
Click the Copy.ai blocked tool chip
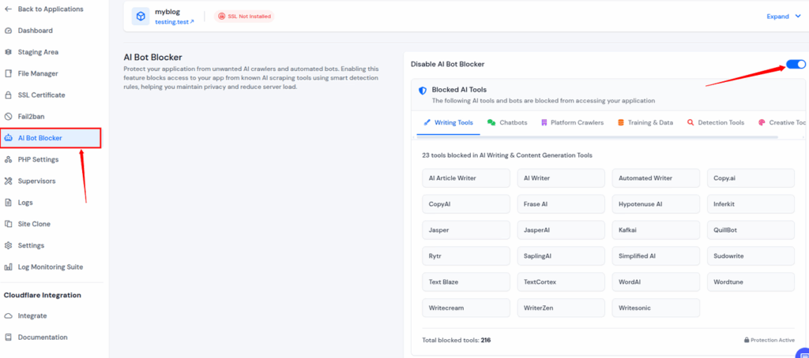tap(751, 178)
